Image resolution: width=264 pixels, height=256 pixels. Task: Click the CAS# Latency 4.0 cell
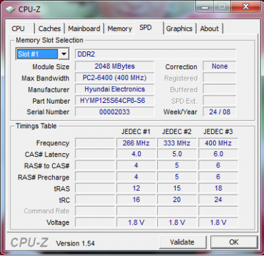click(136, 154)
